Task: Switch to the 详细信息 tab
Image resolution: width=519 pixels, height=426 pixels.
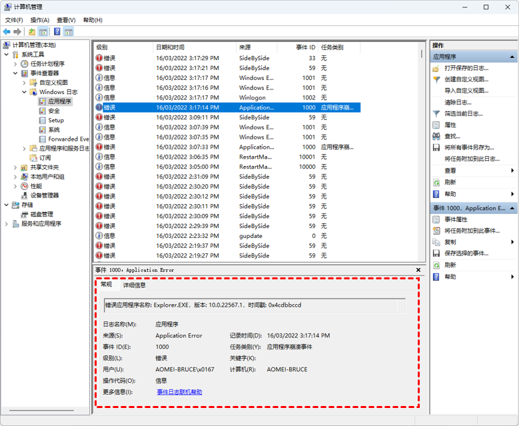Action: 134,285
